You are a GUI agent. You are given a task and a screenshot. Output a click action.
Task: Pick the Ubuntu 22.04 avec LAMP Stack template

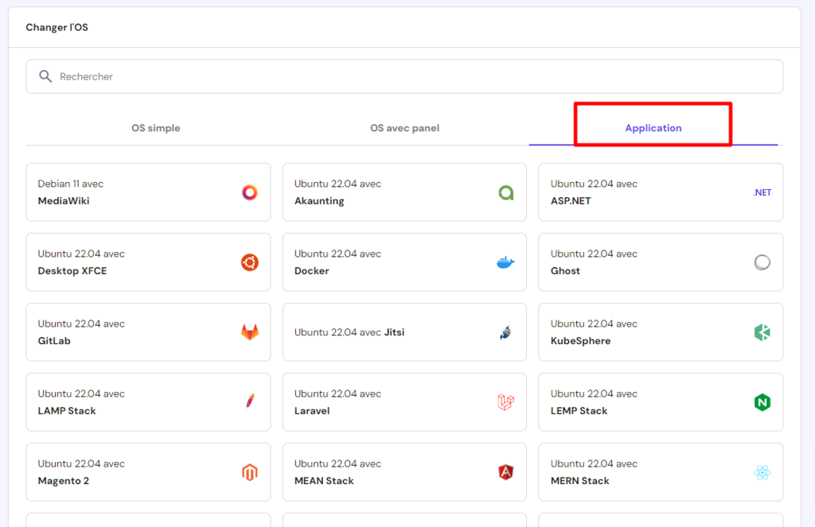click(x=148, y=402)
